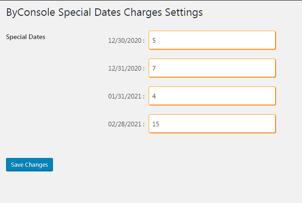Place cursor on value 15 in last field
This screenshot has height=203, width=302.
click(x=156, y=124)
